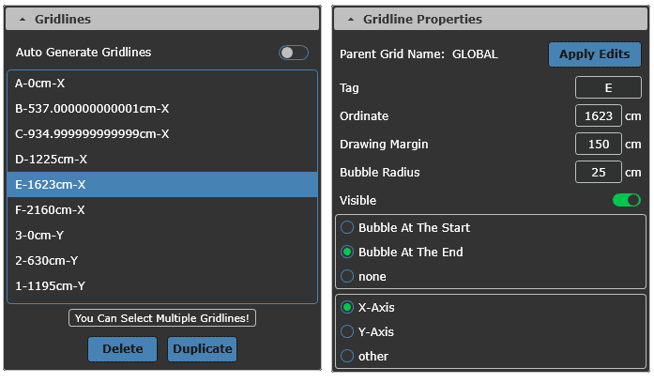Toggle Auto Generate Gridlines switch

(x=293, y=53)
